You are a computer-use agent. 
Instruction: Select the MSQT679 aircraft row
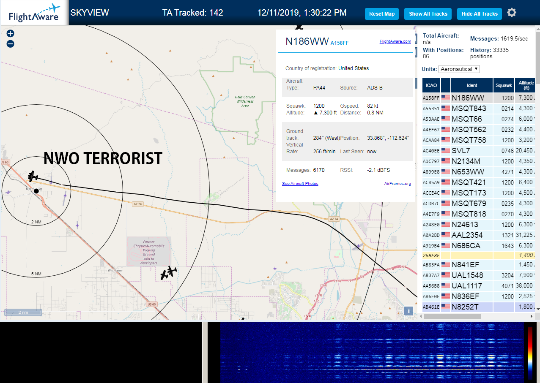pyautogui.click(x=479, y=204)
